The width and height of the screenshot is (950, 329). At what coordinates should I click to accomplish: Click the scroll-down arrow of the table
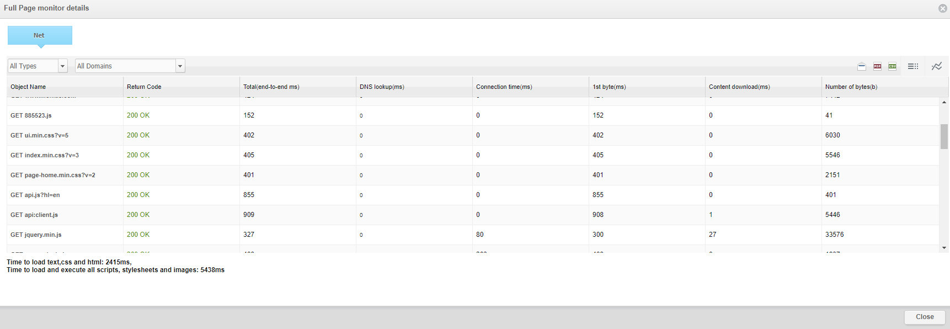pyautogui.click(x=944, y=248)
